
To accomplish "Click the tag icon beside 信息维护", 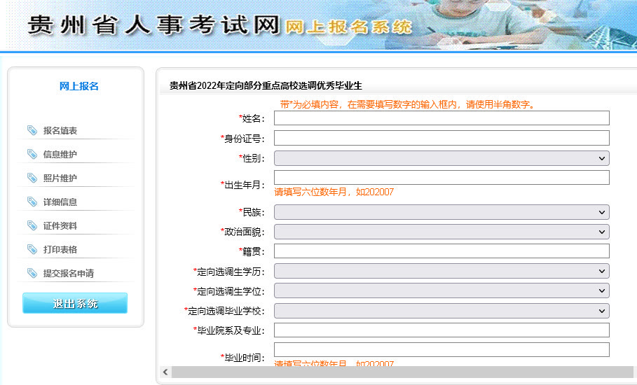I will click(x=32, y=154).
